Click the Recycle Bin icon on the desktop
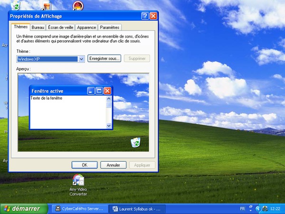 pos(16,6)
